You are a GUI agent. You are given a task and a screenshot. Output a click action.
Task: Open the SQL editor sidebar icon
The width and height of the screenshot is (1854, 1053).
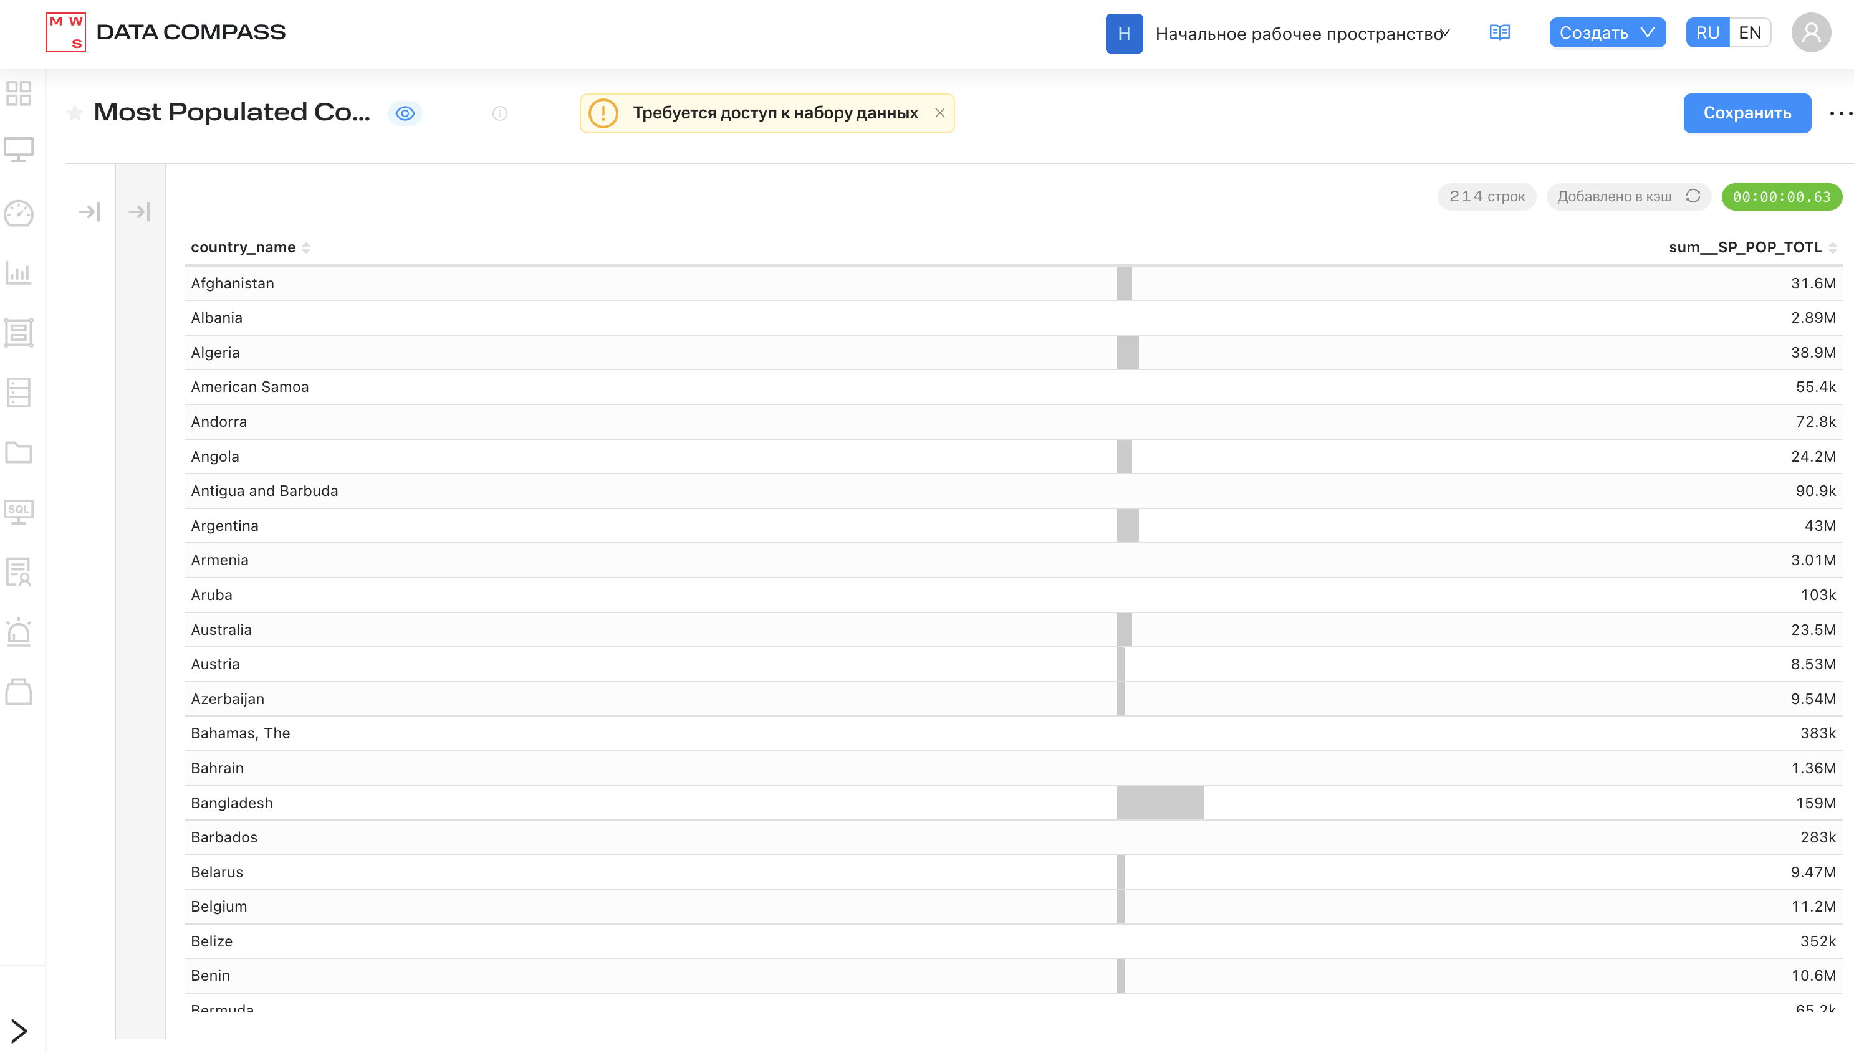tap(19, 512)
